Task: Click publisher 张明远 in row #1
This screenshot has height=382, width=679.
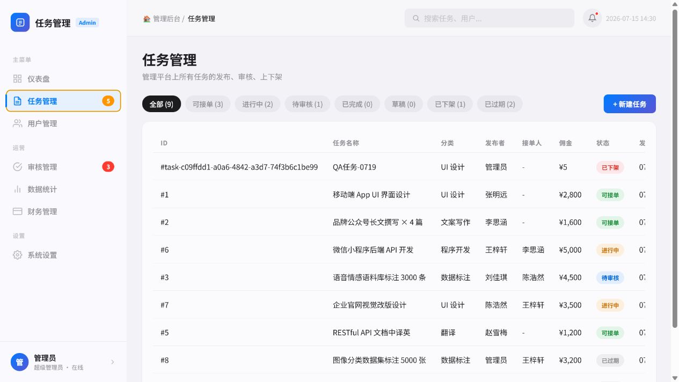Action: click(496, 195)
